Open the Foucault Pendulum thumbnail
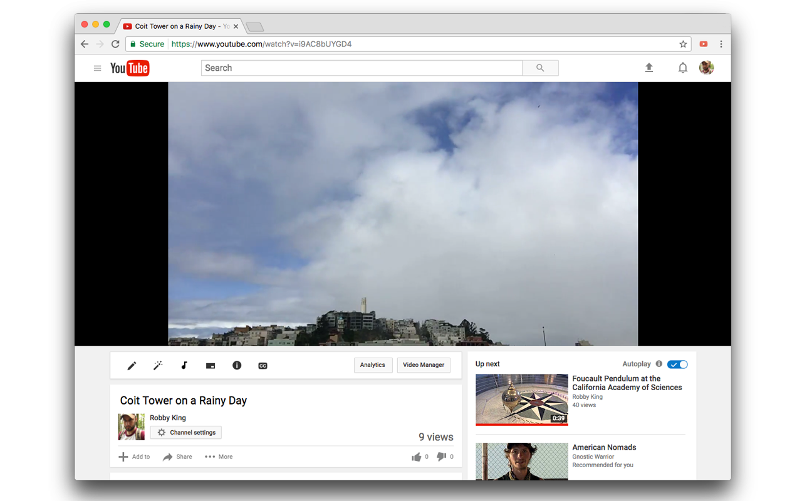The width and height of the screenshot is (802, 501). pyautogui.click(x=522, y=400)
